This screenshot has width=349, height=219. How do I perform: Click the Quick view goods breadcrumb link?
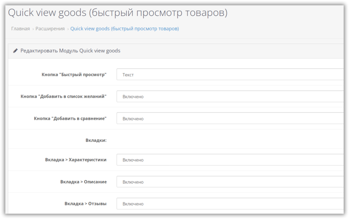125,29
